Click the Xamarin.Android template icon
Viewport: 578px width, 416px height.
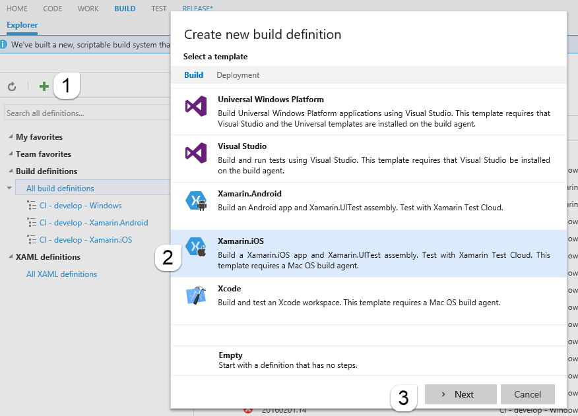(x=196, y=201)
